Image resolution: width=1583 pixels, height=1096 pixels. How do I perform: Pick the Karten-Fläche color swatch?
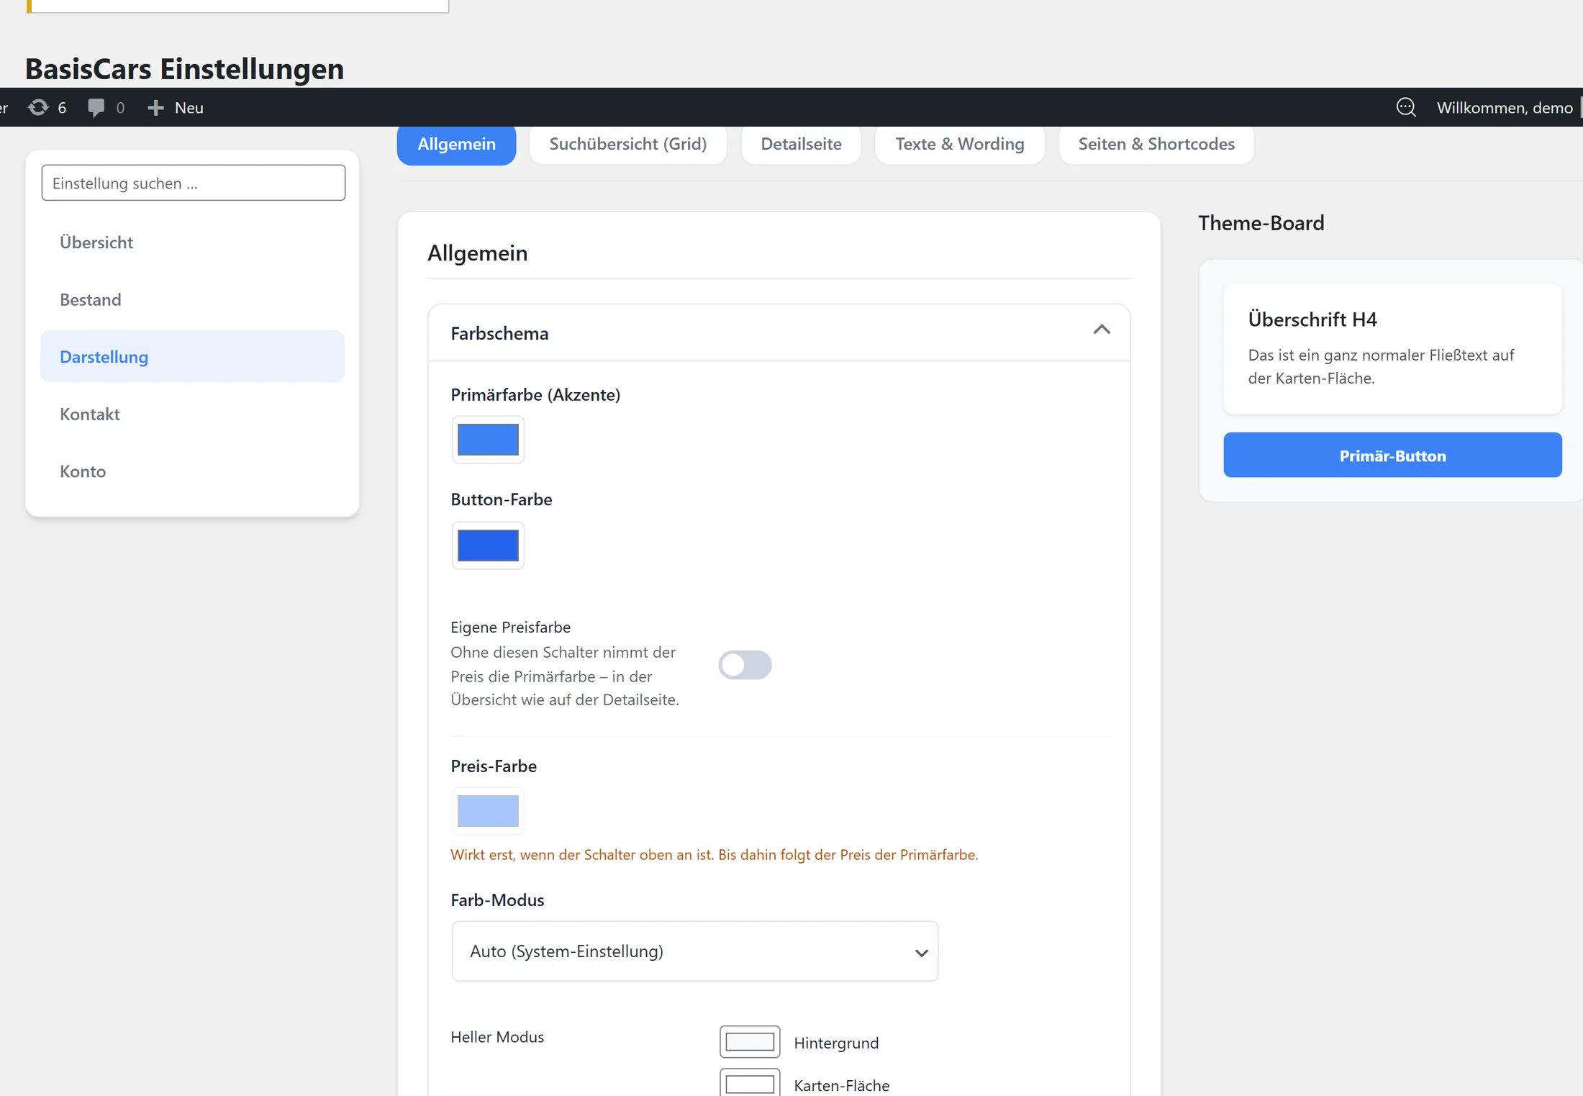click(x=750, y=1083)
